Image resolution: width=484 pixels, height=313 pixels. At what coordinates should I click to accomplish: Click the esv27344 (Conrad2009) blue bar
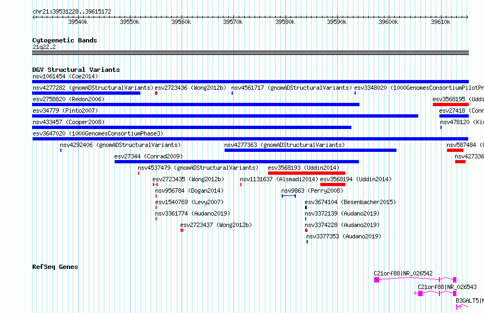[237, 162]
